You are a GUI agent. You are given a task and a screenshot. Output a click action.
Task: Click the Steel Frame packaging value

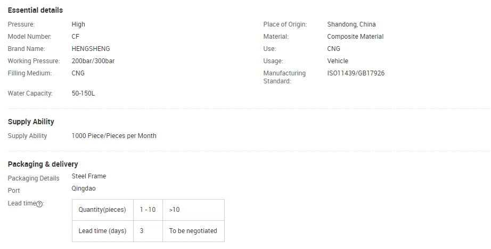[x=88, y=176]
